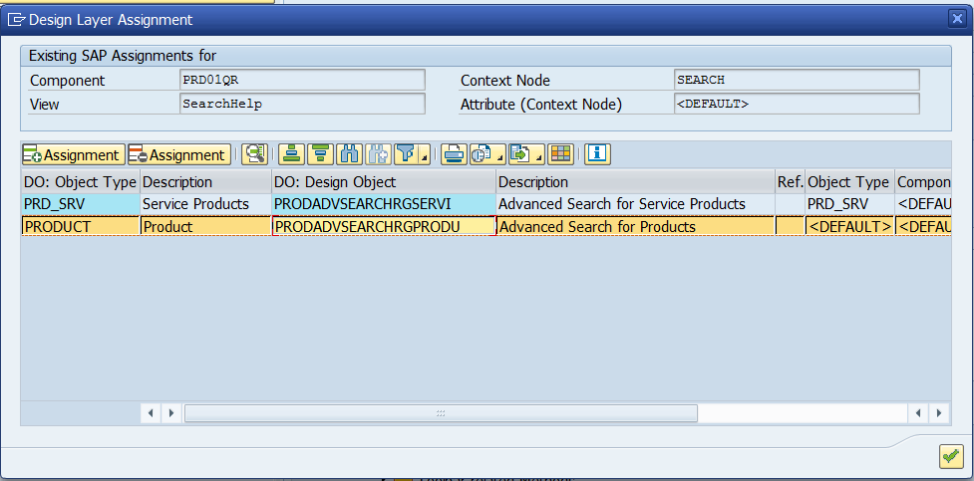Click the Choose Layout grid icon
The height and width of the screenshot is (481, 974).
point(560,154)
